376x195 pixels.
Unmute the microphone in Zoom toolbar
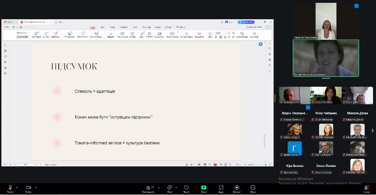(x=10, y=187)
